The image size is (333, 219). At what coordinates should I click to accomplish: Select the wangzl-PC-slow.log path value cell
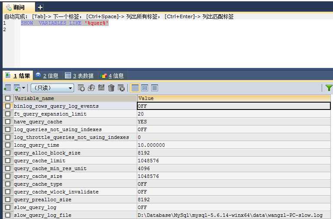(233, 215)
